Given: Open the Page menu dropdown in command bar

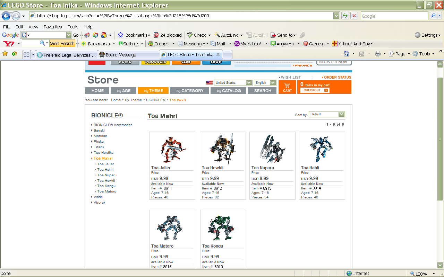Looking at the screenshot, I should [x=400, y=54].
